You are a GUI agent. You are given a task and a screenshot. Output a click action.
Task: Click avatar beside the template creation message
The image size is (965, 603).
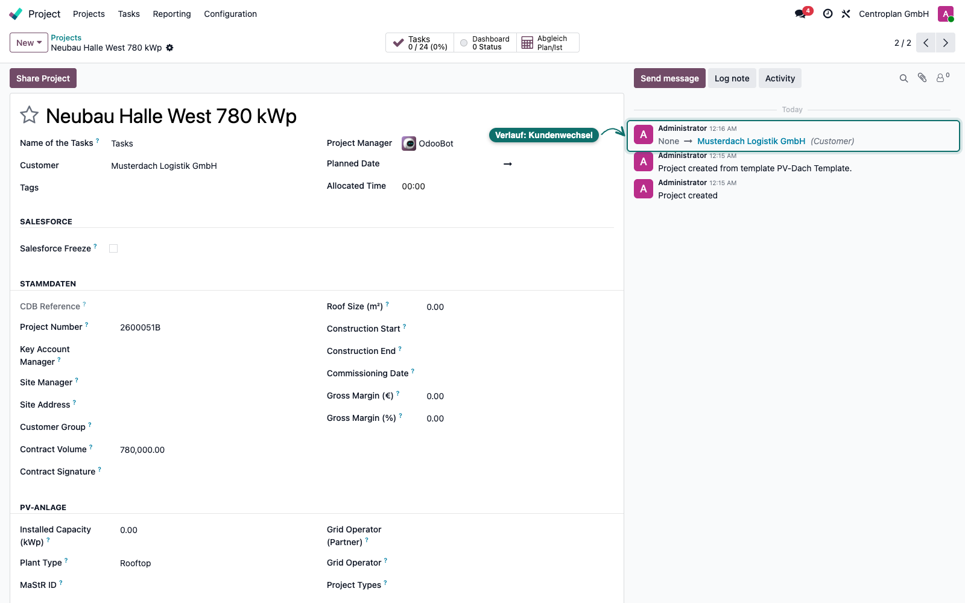644,162
